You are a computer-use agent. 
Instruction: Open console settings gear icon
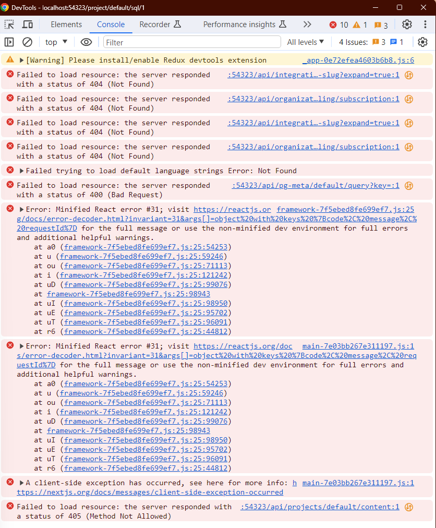(422, 42)
